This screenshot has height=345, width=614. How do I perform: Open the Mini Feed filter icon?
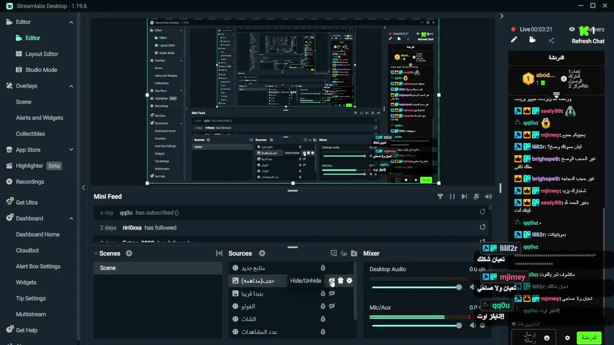pyautogui.click(x=440, y=196)
